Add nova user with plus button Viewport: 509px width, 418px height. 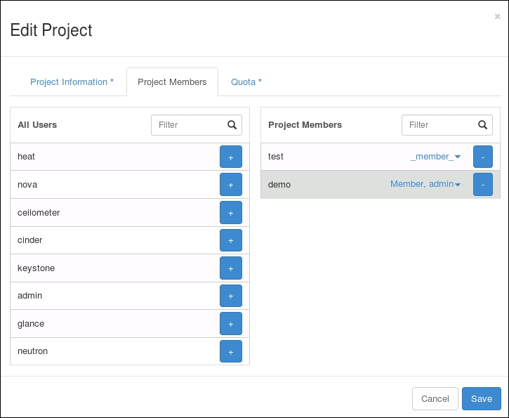coord(230,185)
